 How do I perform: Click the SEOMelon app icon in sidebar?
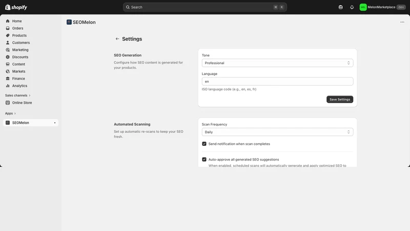coord(8,123)
